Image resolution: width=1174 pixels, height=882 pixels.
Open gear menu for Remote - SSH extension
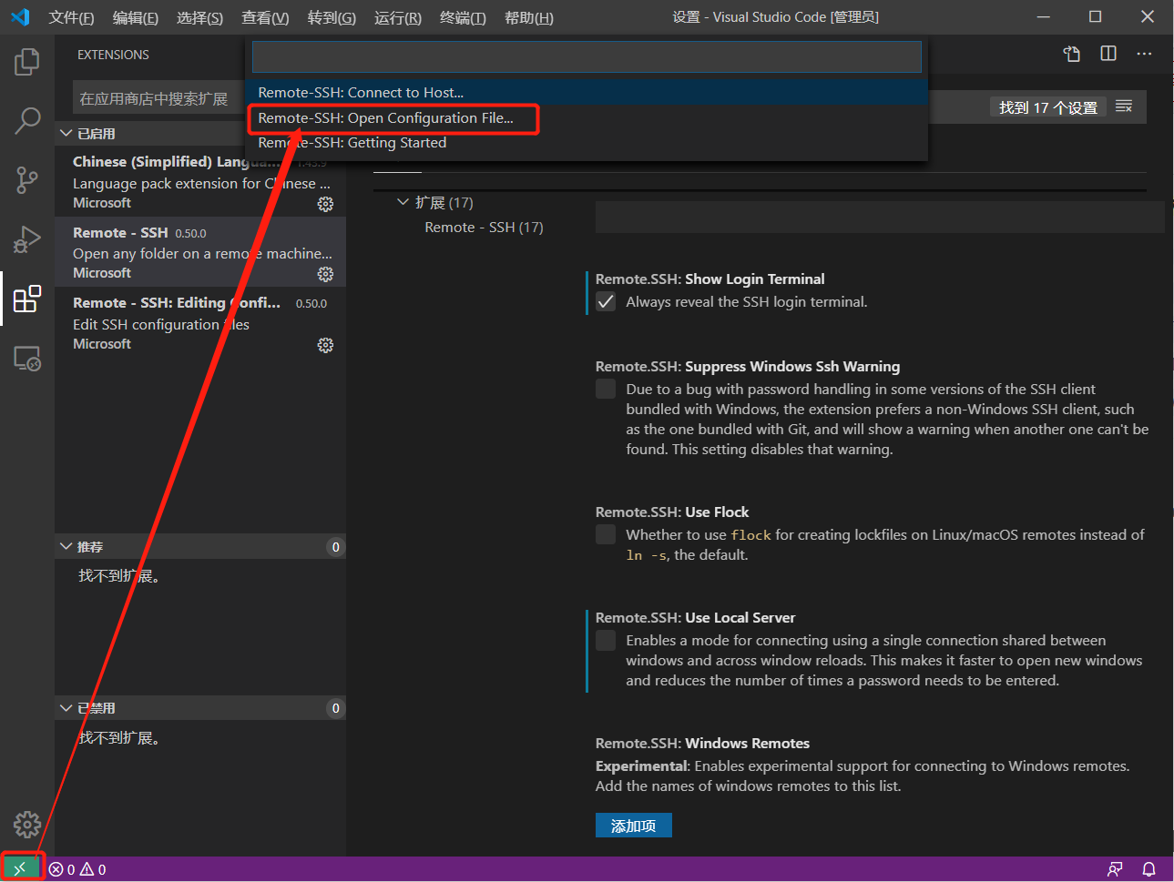[x=325, y=274]
